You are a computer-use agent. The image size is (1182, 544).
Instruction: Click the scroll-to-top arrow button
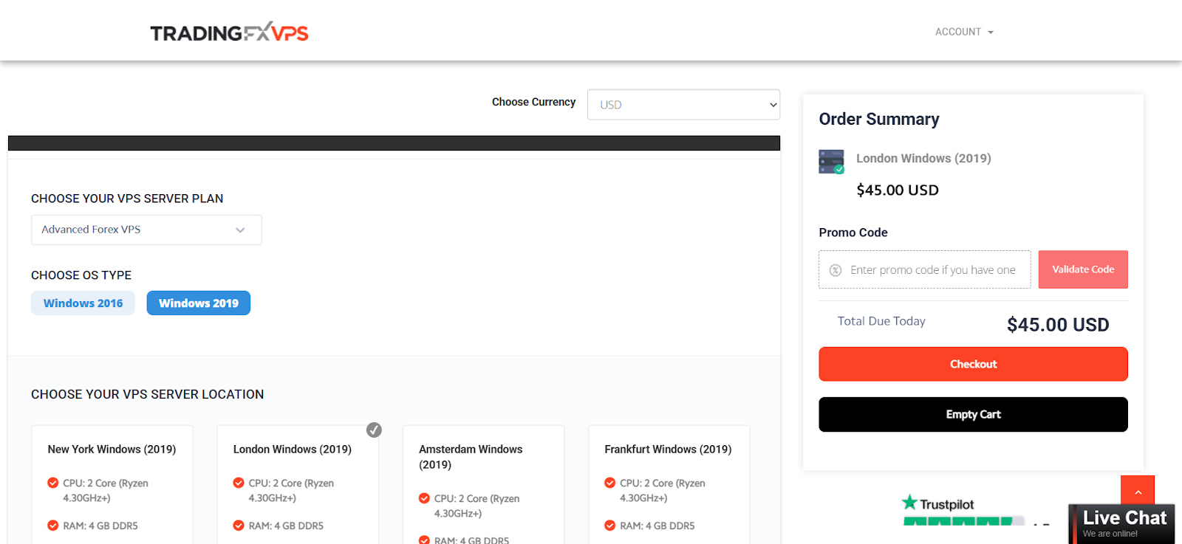click(1138, 492)
